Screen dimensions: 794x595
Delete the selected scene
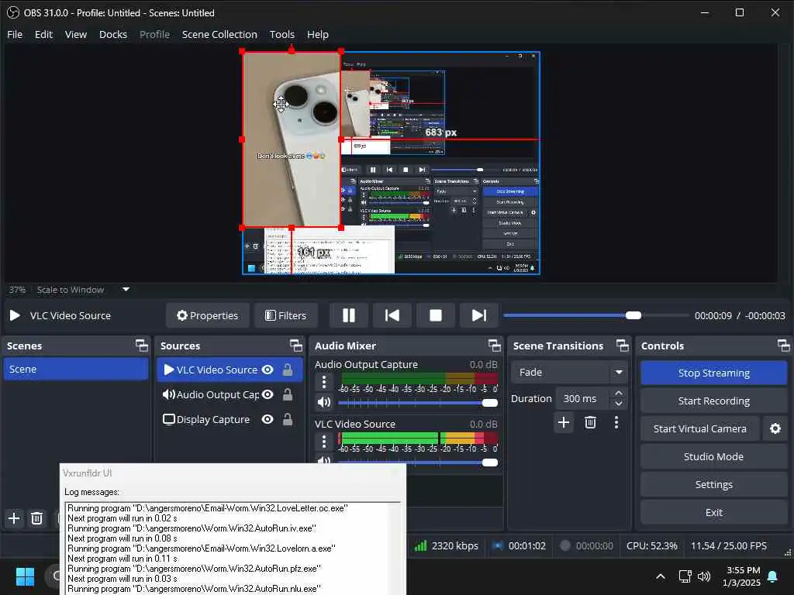[x=36, y=518]
